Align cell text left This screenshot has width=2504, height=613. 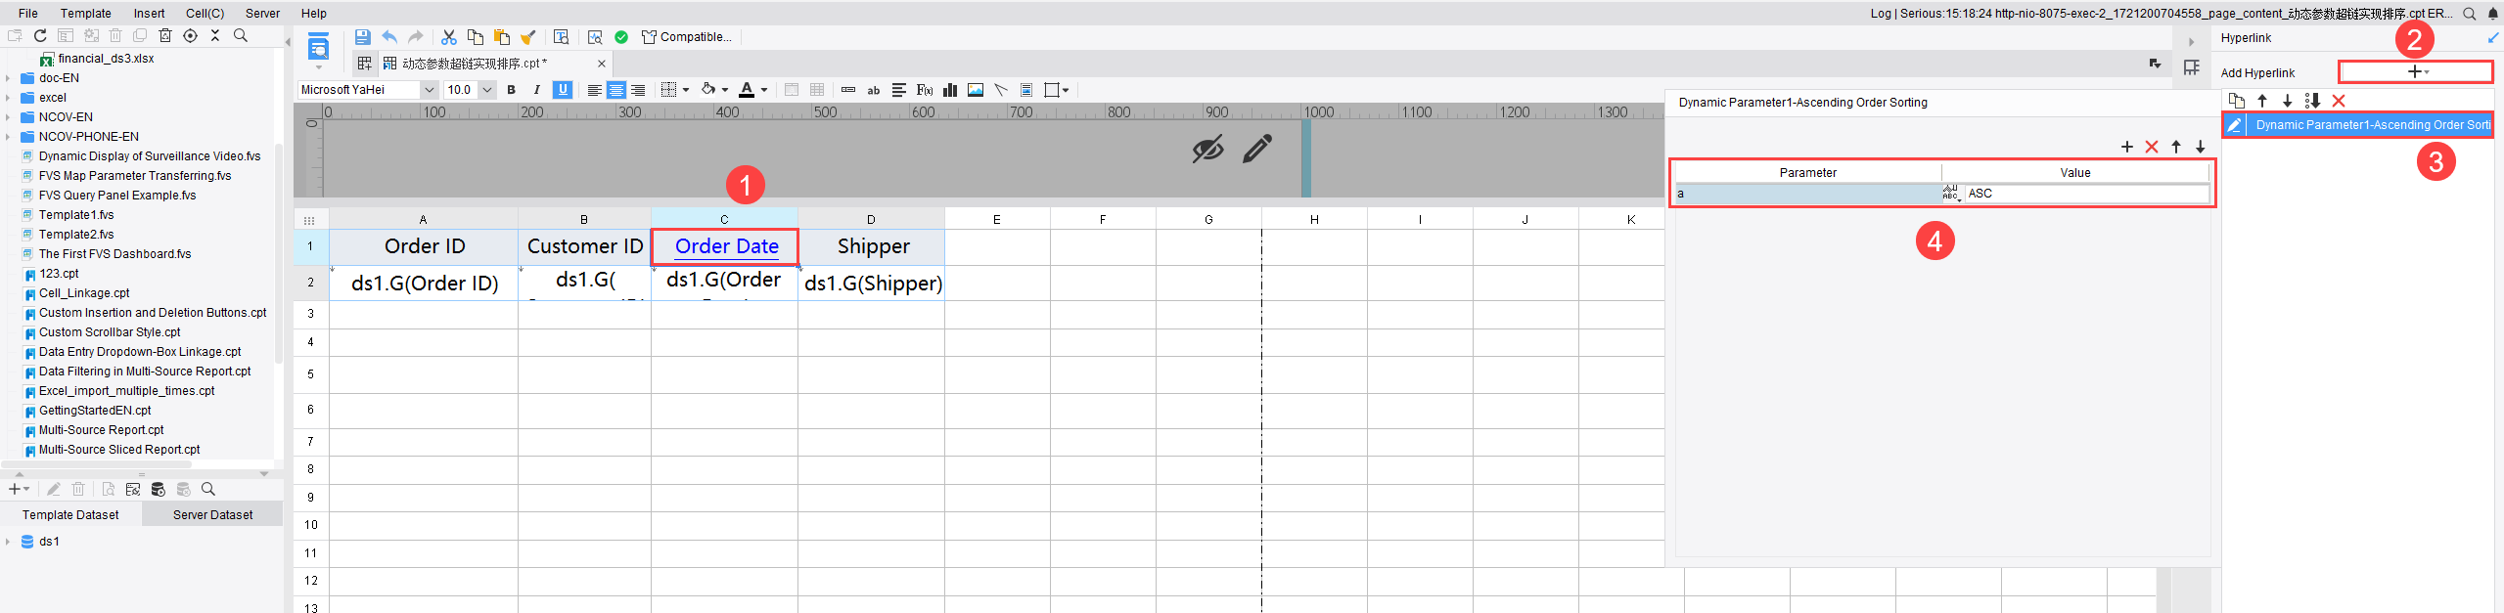pos(594,90)
